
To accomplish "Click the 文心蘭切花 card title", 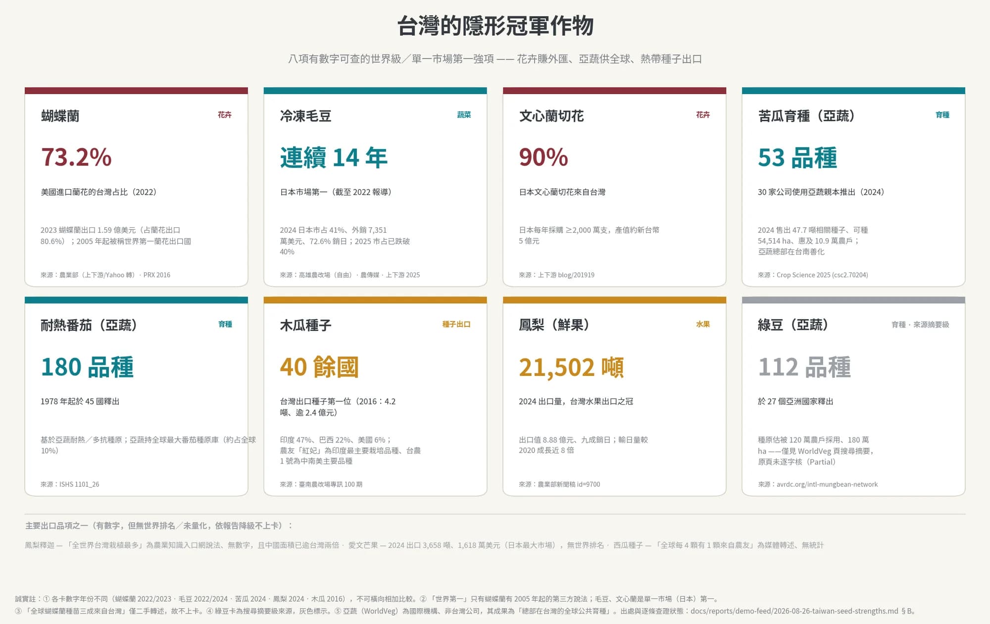I will click(551, 116).
